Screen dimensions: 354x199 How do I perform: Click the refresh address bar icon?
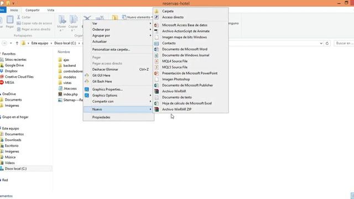click(327, 43)
